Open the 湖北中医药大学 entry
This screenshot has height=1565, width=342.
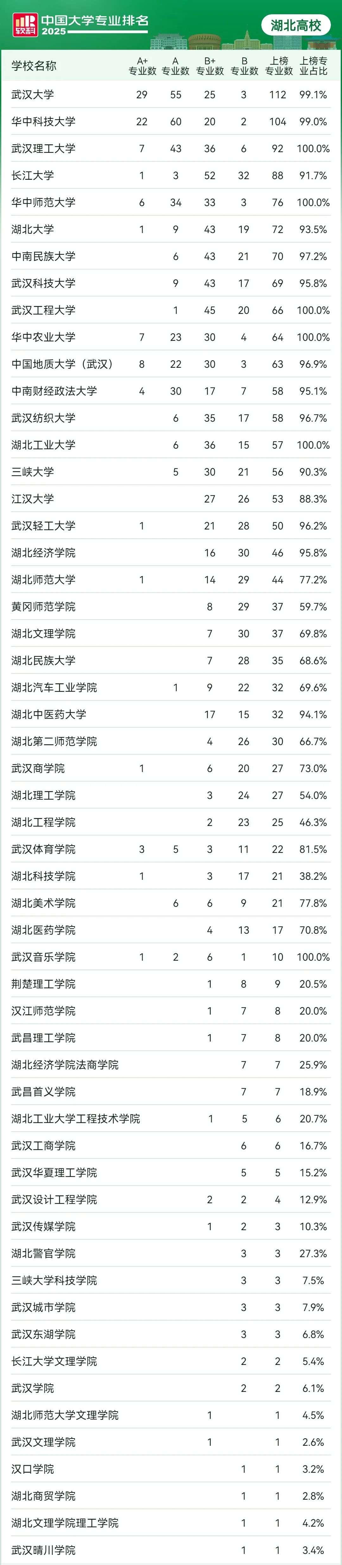click(48, 714)
